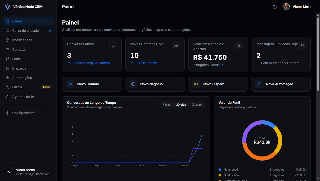Open Configurações gear icon
This screenshot has width=320, height=181.
pyautogui.click(x=8, y=113)
